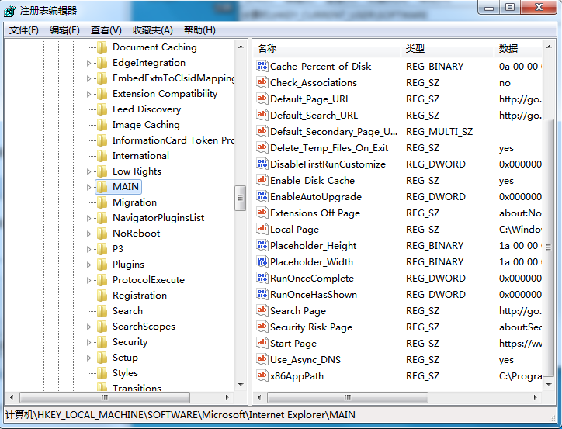
Task: Click the folder icon of Feed Discovery
Action: pyautogui.click(x=102, y=109)
